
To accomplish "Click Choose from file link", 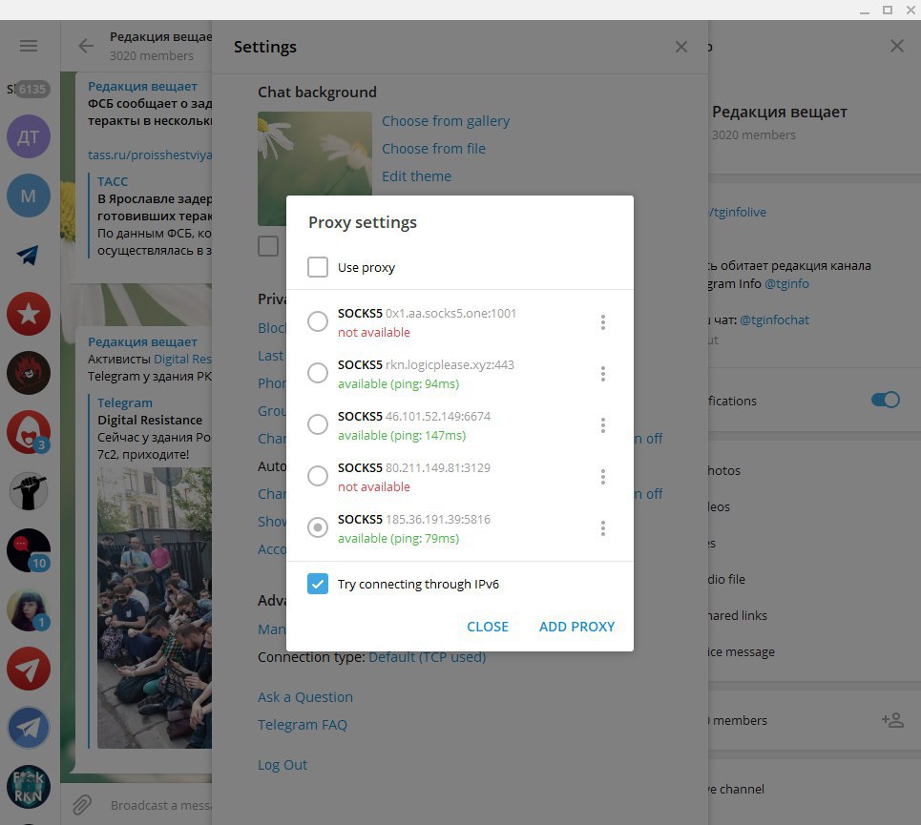I will 433,149.
